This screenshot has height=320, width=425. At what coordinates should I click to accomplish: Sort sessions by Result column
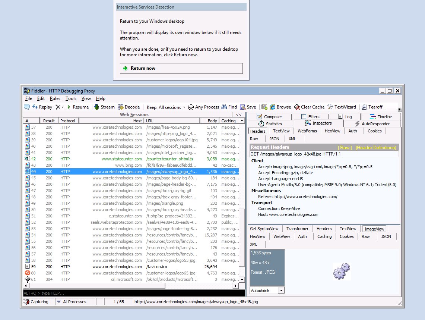click(49, 121)
